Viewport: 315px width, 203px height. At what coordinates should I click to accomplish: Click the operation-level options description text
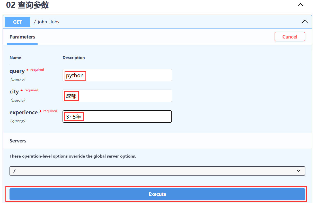pos(73,156)
